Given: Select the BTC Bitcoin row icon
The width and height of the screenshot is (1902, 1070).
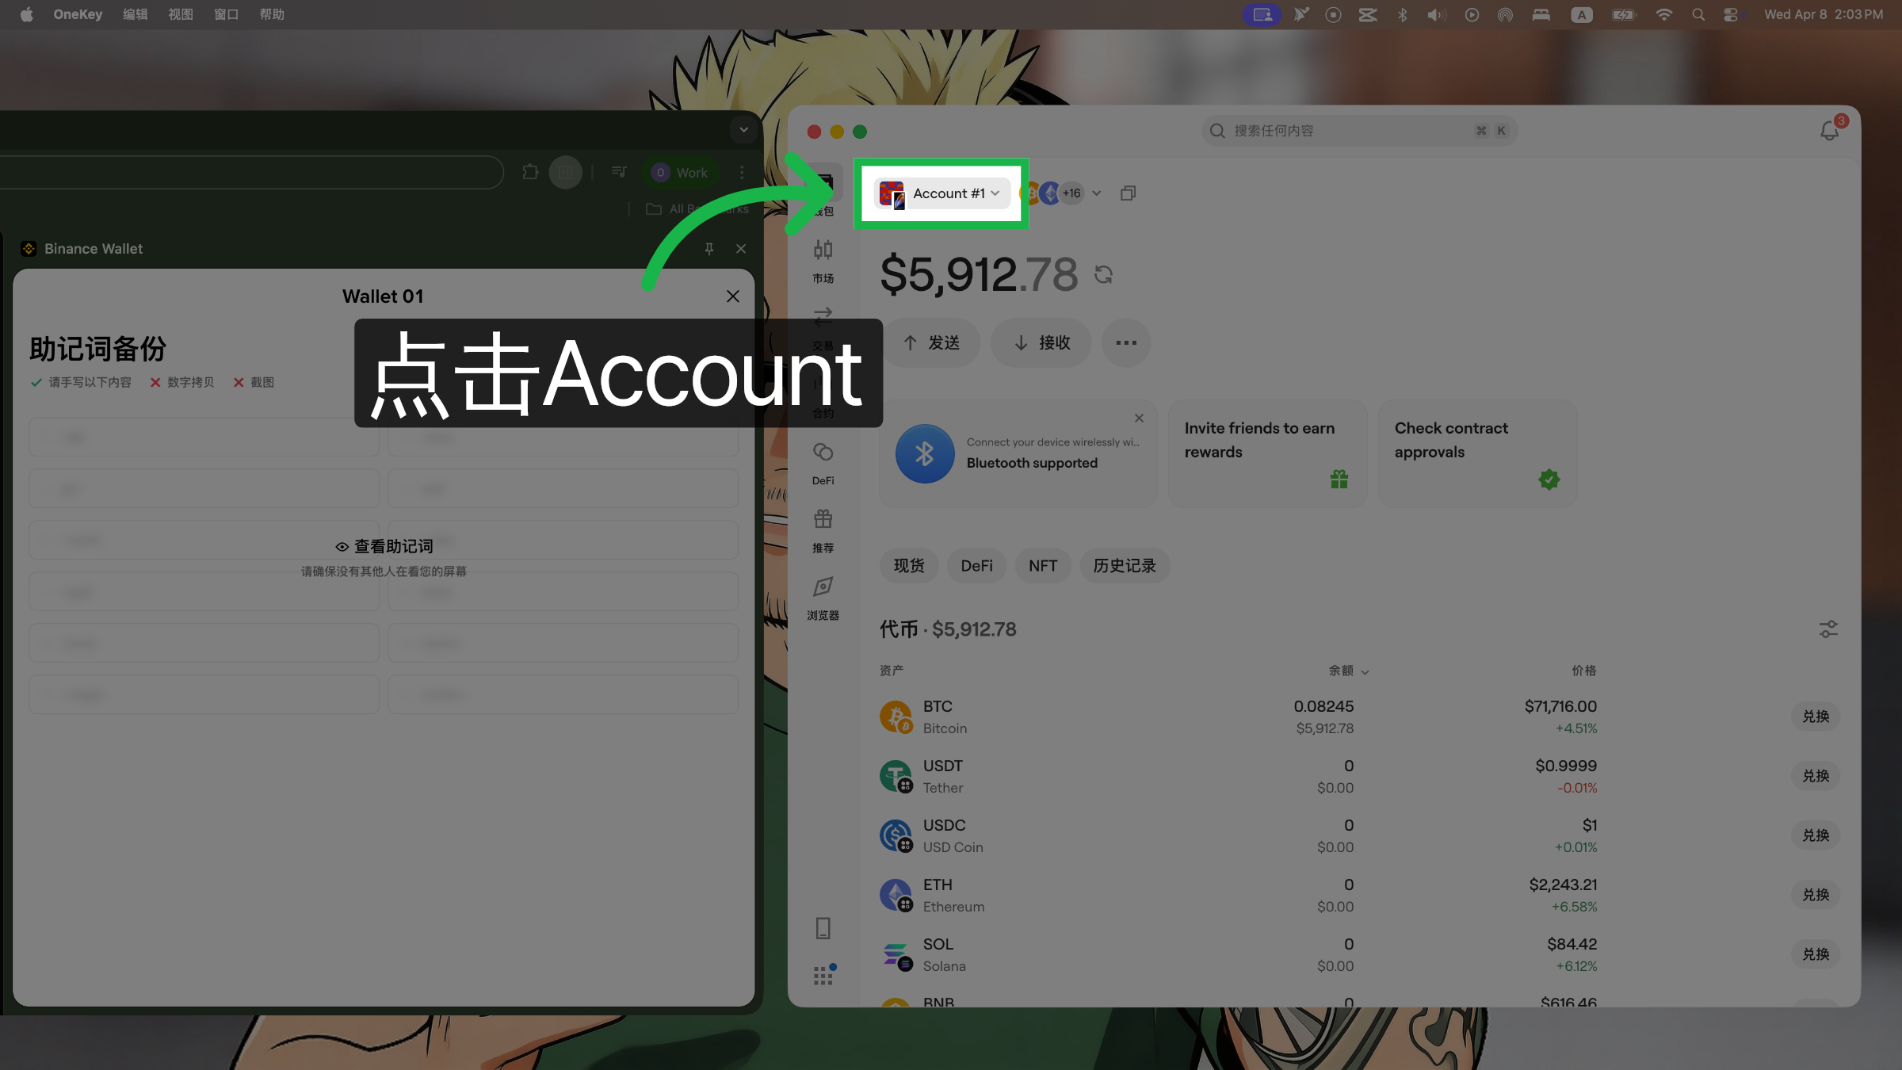Looking at the screenshot, I should point(896,717).
